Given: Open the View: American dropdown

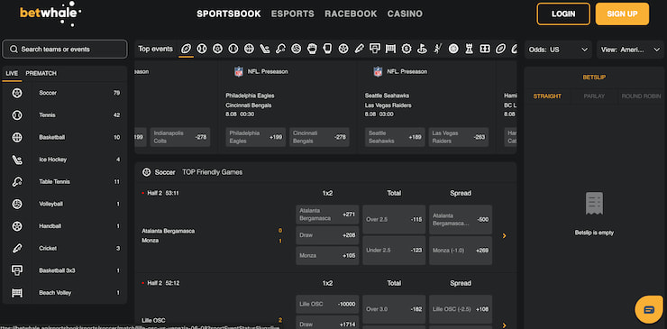Looking at the screenshot, I should [x=630, y=50].
